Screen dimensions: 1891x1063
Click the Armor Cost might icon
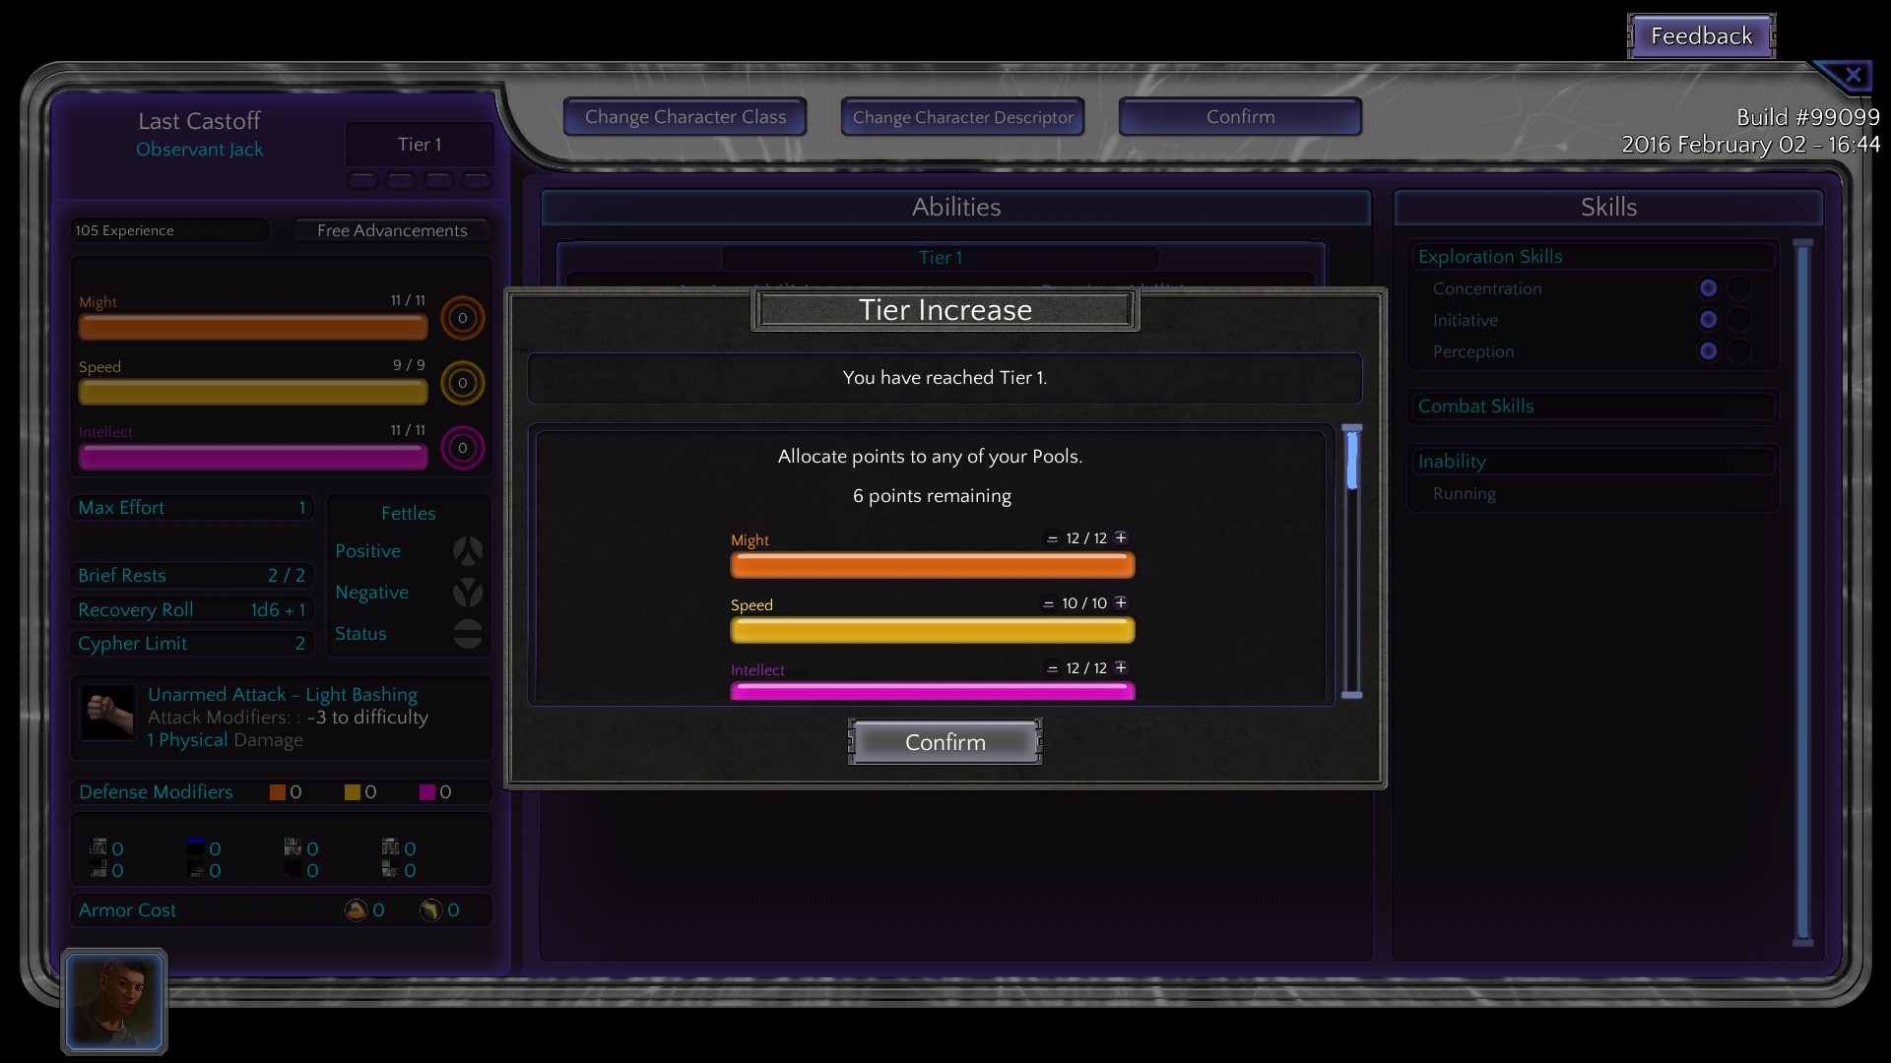coord(356,910)
